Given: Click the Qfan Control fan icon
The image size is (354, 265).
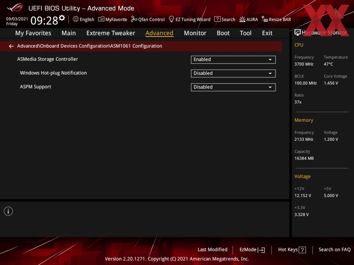Looking at the screenshot, I should [x=134, y=19].
